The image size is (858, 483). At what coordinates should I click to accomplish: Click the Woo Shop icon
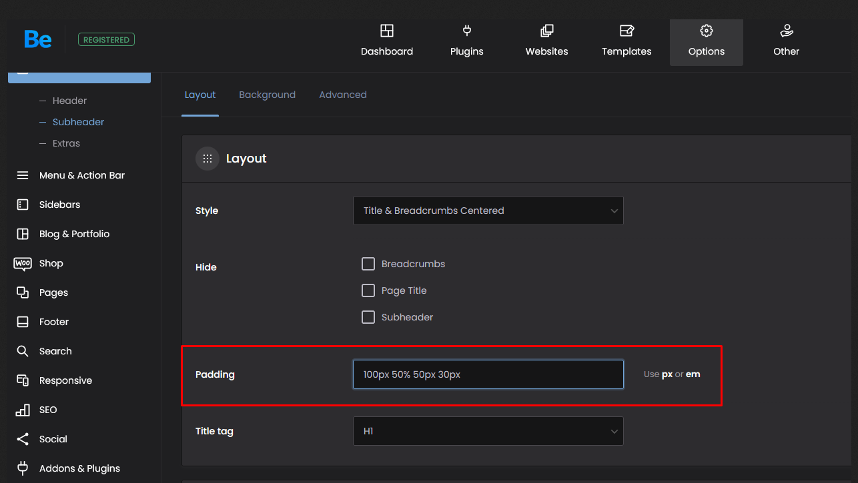[23, 263]
